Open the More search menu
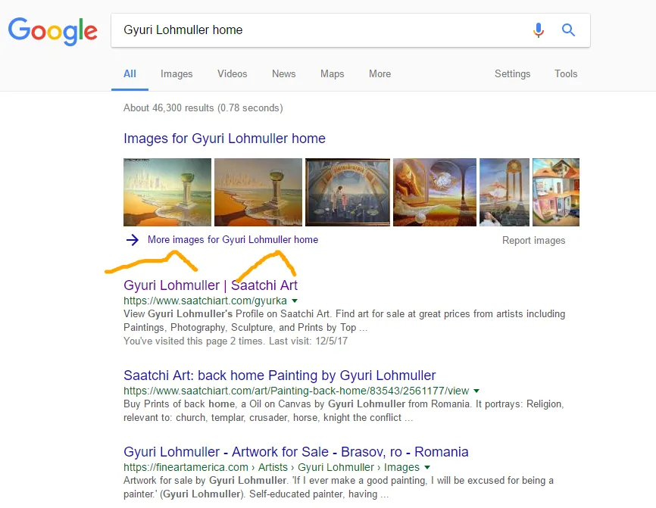The width and height of the screenshot is (656, 508). click(380, 74)
